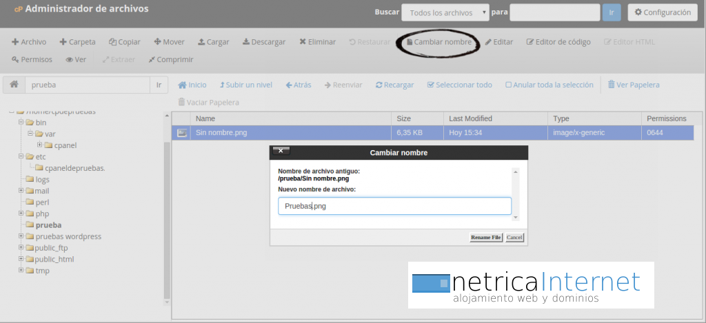Click the new file name text field
This screenshot has width=706, height=323.
pos(394,206)
